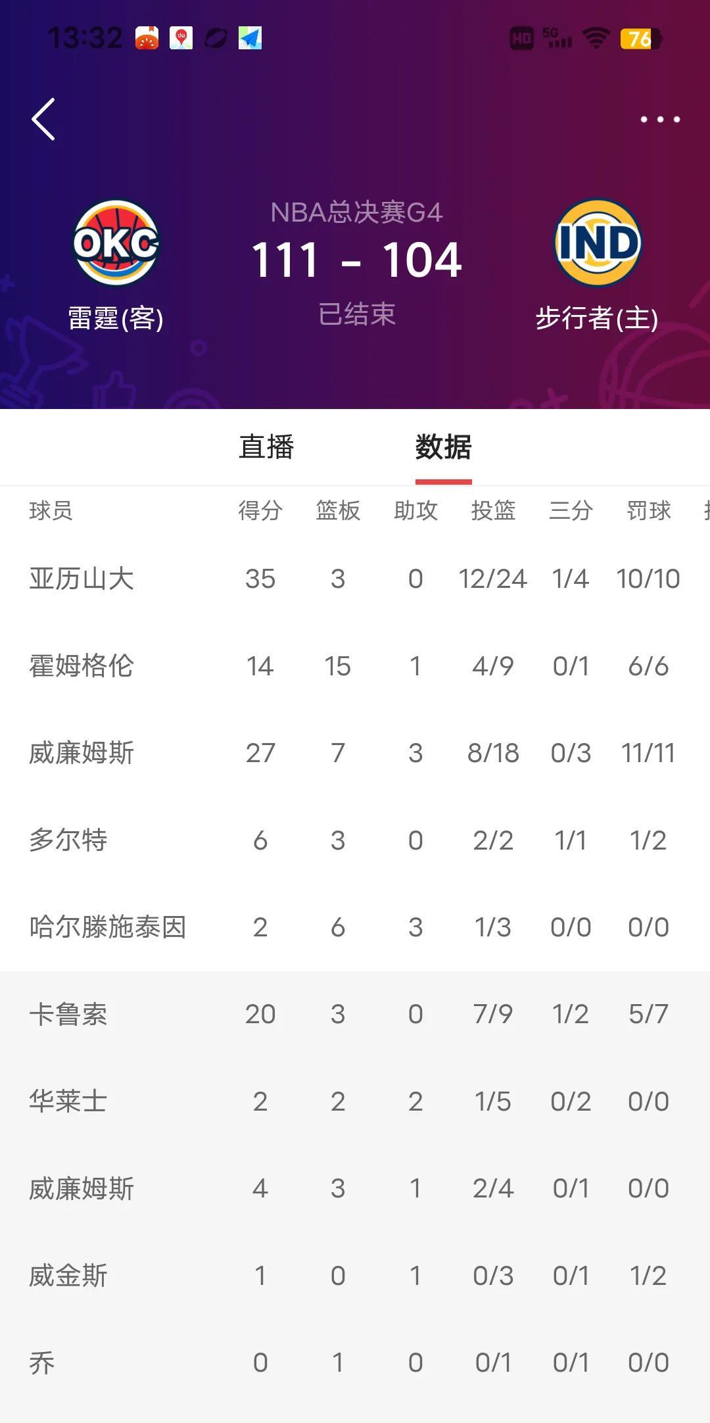Tap the Baidu Maps notification icon
The width and height of the screenshot is (710, 1423).
point(181,38)
